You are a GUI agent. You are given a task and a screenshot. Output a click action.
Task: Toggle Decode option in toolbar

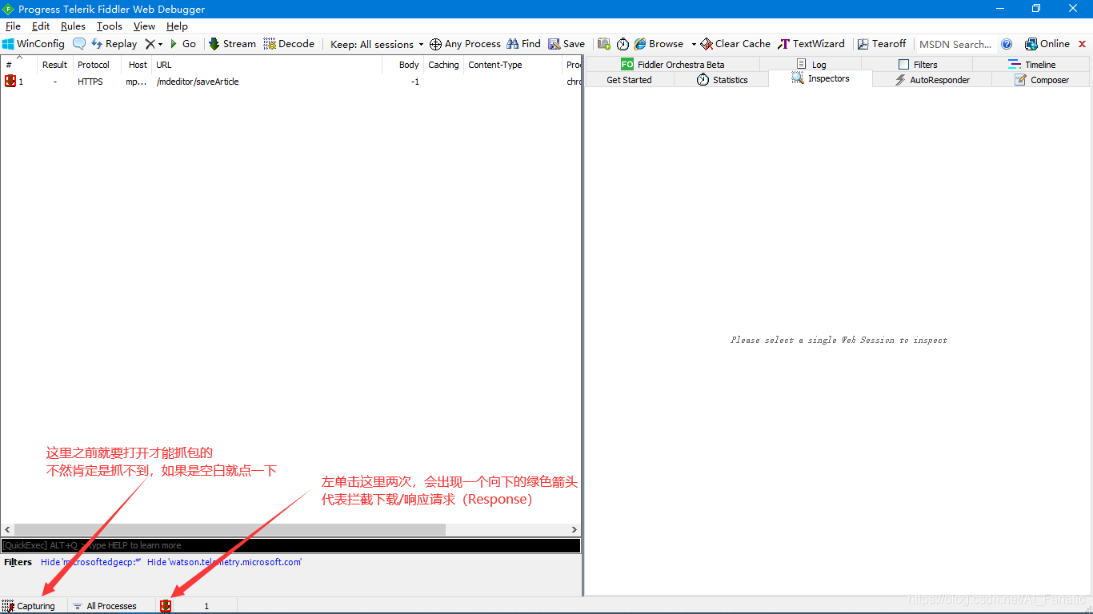(289, 44)
